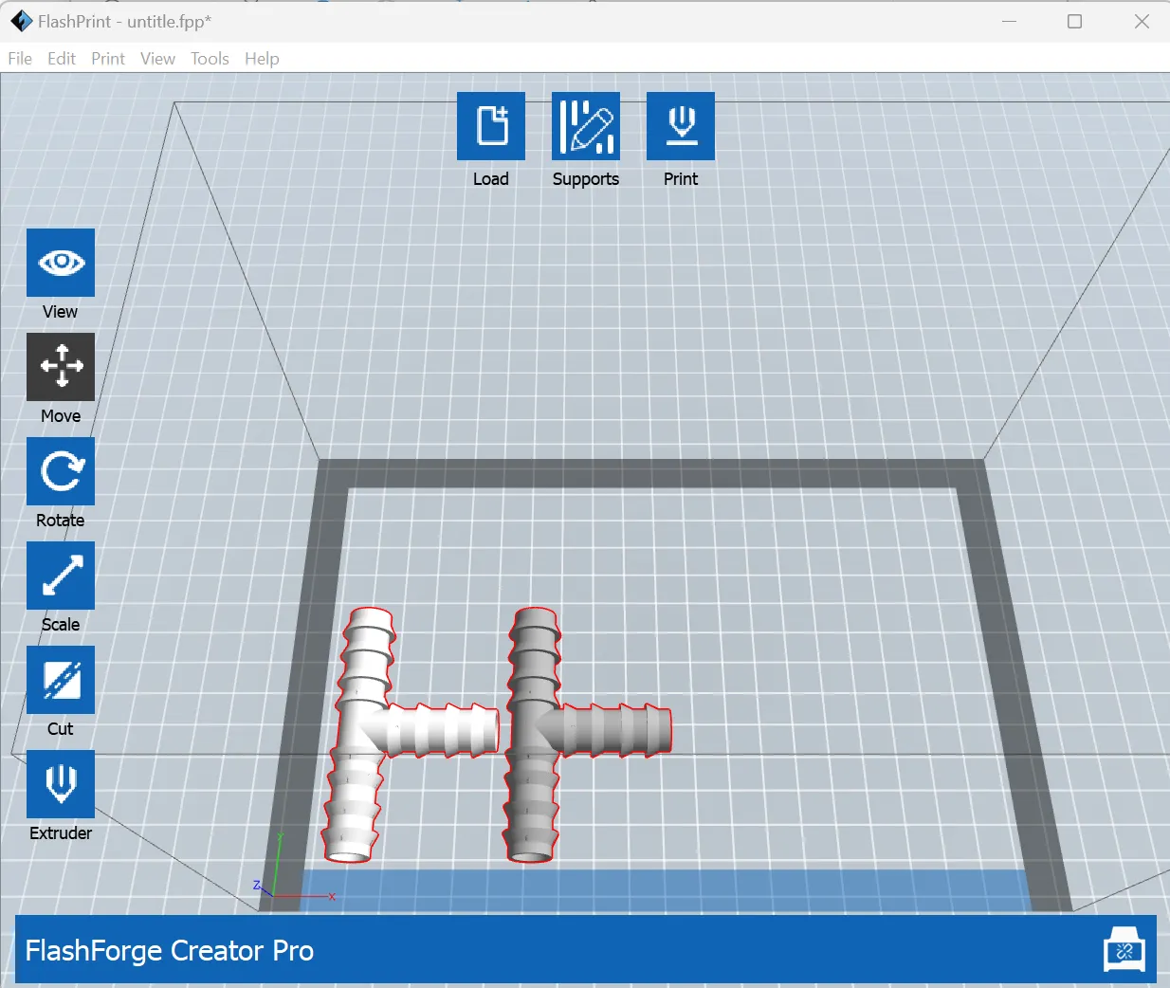Open the Tools menu
Viewport: 1170px width, 988px height.
point(210,59)
